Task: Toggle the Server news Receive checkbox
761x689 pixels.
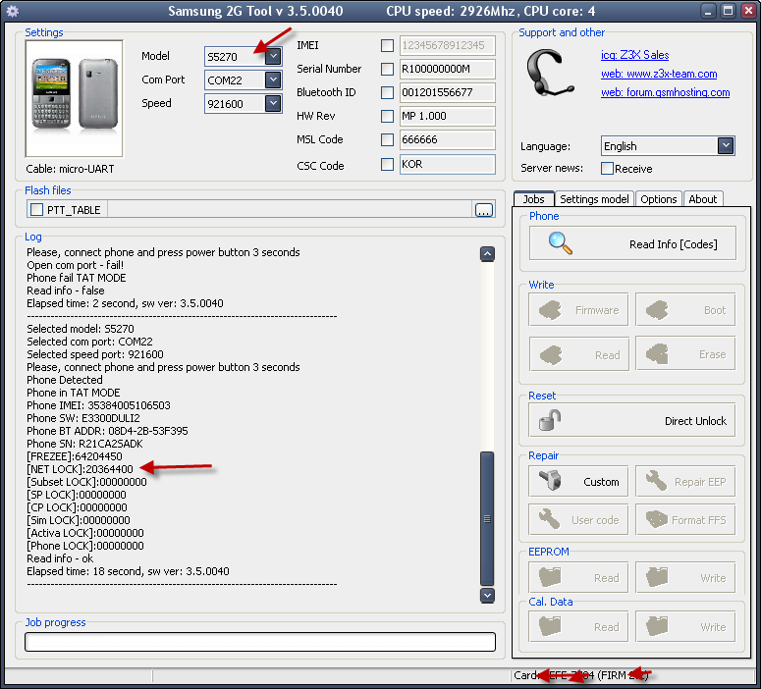Action: point(607,169)
